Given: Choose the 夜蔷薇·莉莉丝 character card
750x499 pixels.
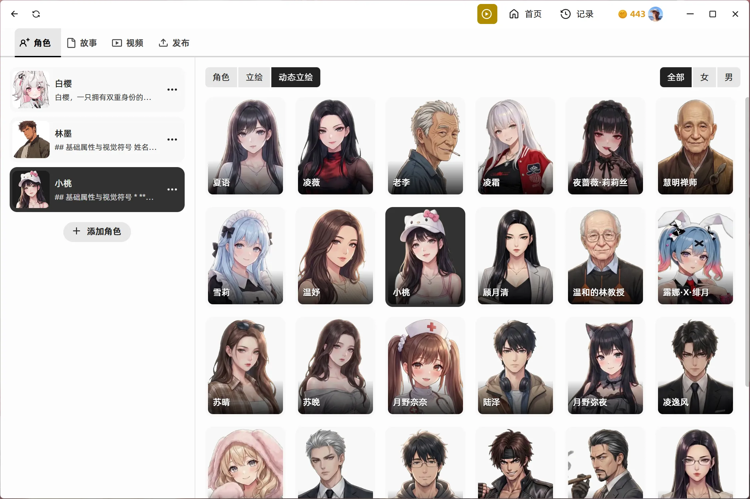Looking at the screenshot, I should point(605,147).
